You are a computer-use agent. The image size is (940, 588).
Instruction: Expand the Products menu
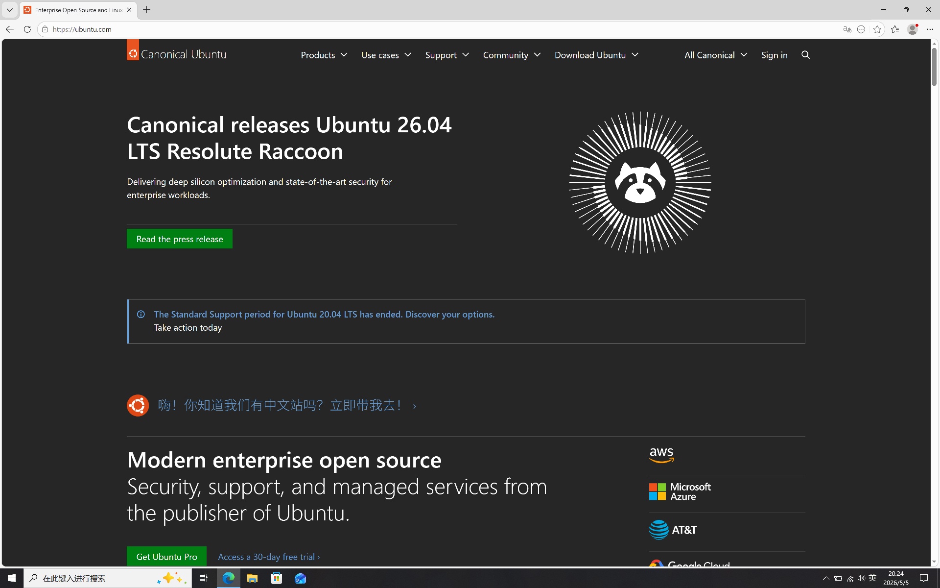pos(324,55)
